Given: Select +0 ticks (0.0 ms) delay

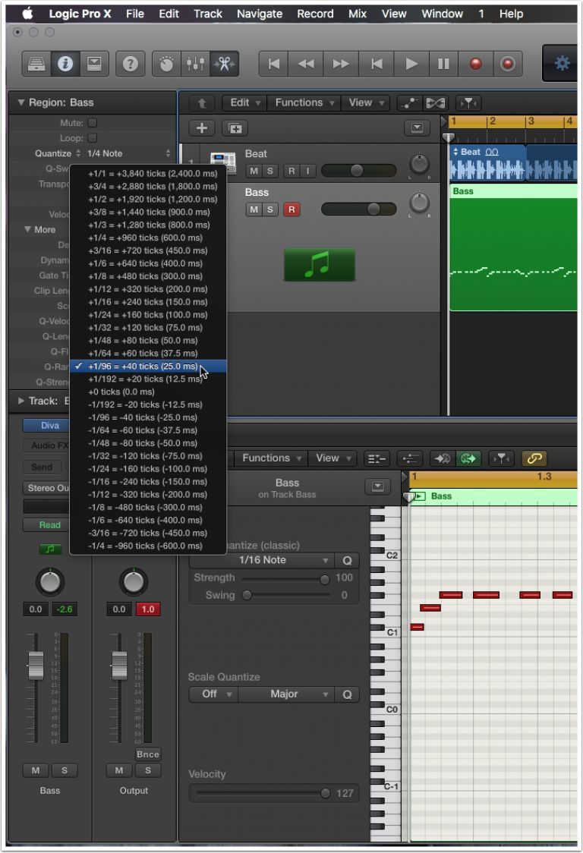Looking at the screenshot, I should click(148, 392).
